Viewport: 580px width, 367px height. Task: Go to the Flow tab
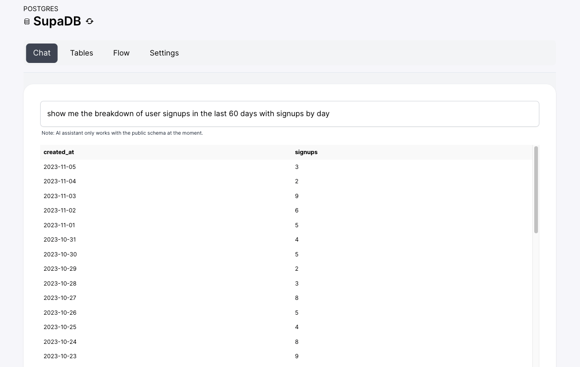pyautogui.click(x=121, y=53)
